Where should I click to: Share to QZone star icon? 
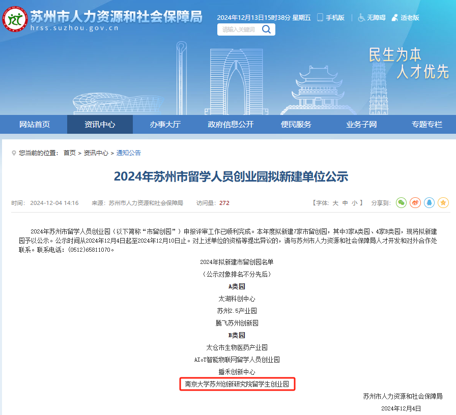pyautogui.click(x=443, y=202)
